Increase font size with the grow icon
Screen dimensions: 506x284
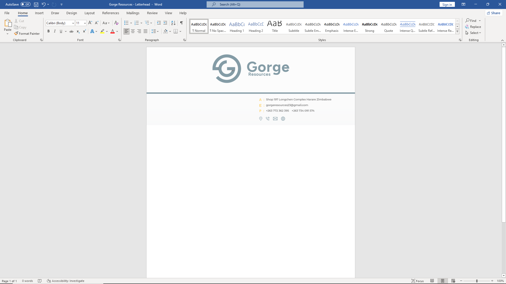(90, 23)
